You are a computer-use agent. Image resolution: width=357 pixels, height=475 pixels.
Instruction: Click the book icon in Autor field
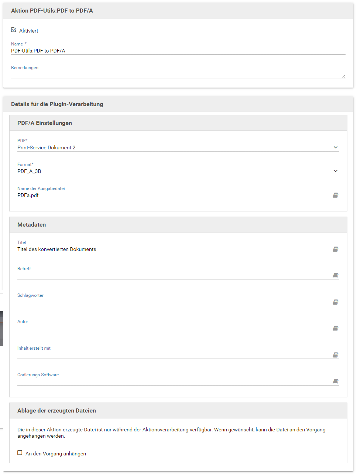coord(335,328)
